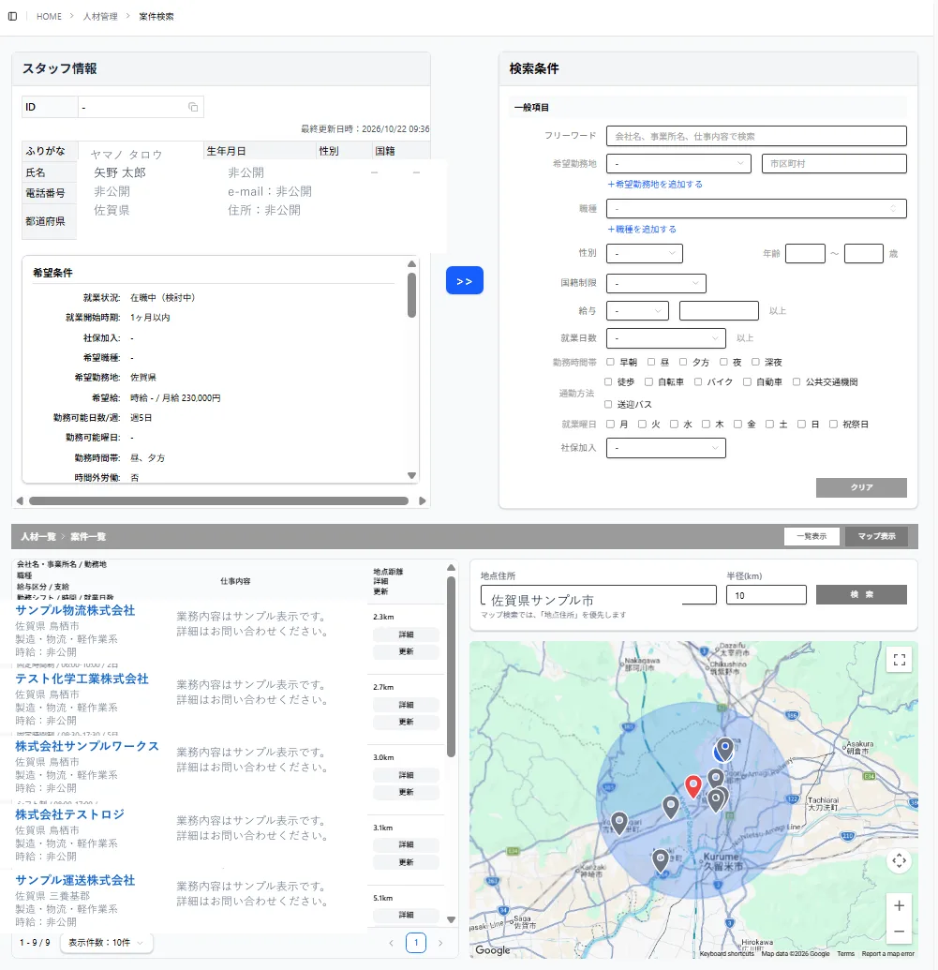
Task: Enable the 徒歩 commute checkbox
Action: click(608, 381)
